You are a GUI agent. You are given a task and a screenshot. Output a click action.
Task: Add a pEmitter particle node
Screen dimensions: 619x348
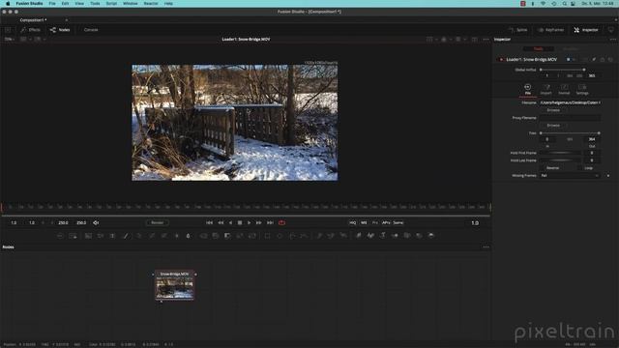tap(319, 236)
